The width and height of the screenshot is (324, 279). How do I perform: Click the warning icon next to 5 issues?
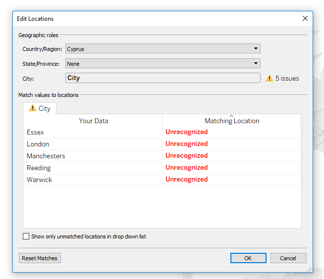pos(269,78)
